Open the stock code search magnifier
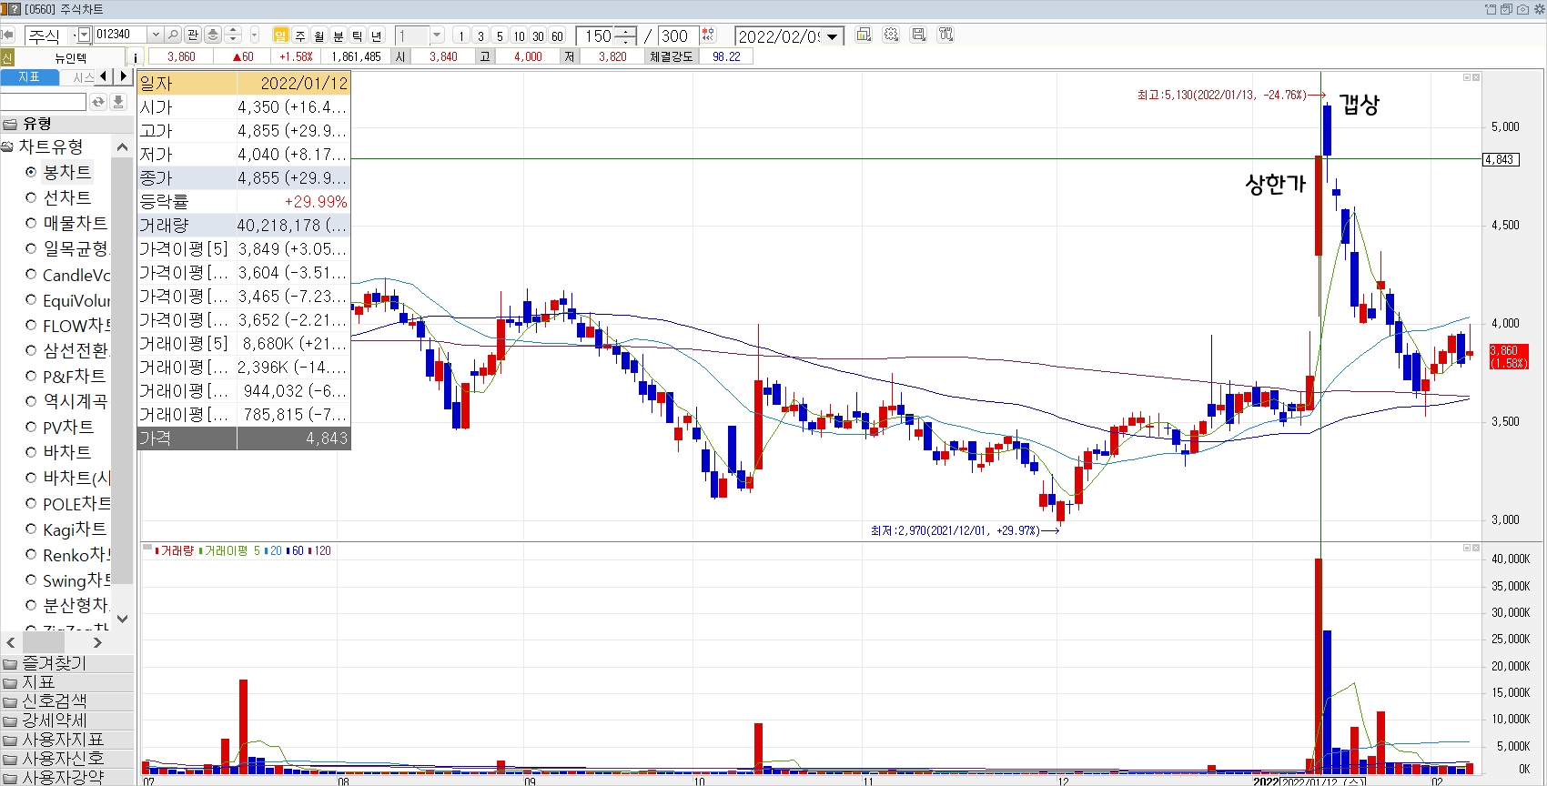Screen dimensions: 1547x786 tap(173, 35)
